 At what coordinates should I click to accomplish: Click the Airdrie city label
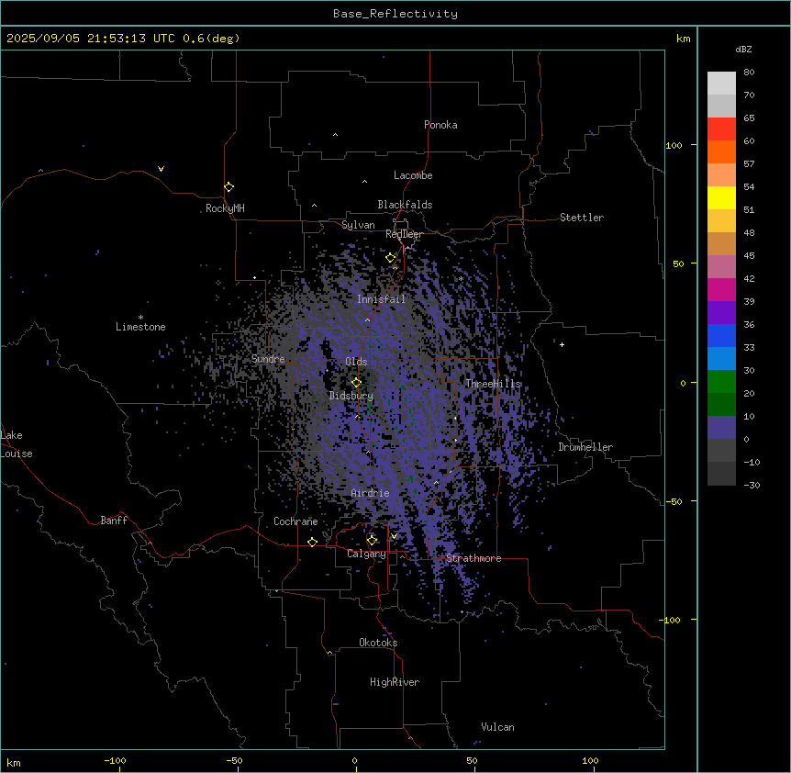[x=371, y=493]
